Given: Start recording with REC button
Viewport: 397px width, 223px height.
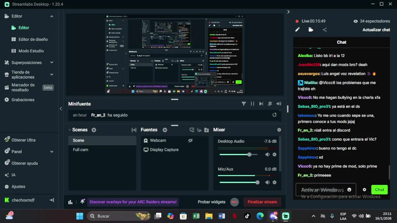Looking at the screenshot, I should [234, 202].
